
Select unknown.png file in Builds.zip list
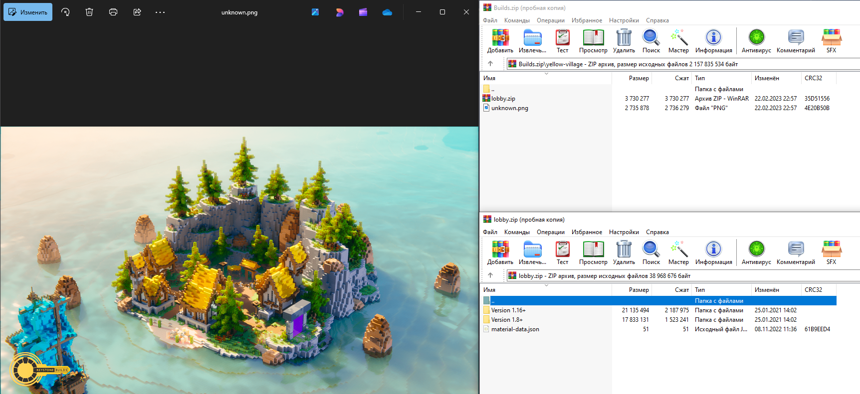(x=658, y=108)
